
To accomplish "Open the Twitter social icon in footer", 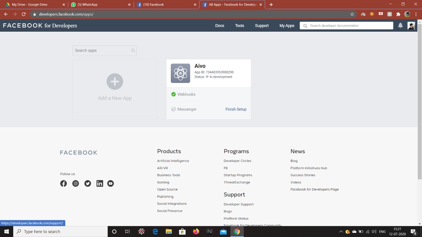I will click(88, 183).
